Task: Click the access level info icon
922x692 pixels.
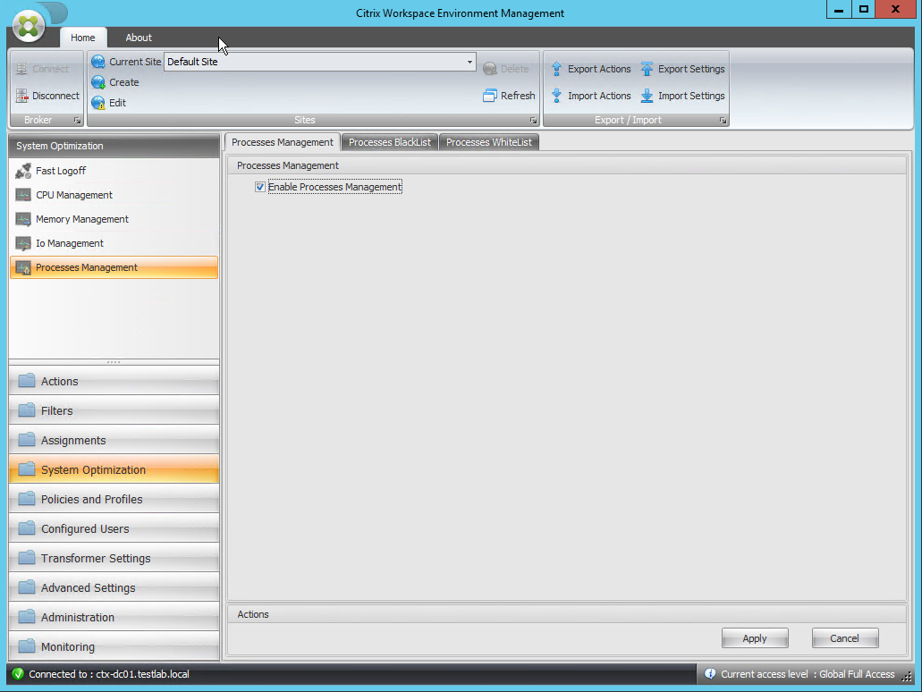Action: click(710, 674)
